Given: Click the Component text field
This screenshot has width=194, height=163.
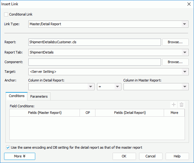Looking at the screenshot, I should [x=95, y=62].
